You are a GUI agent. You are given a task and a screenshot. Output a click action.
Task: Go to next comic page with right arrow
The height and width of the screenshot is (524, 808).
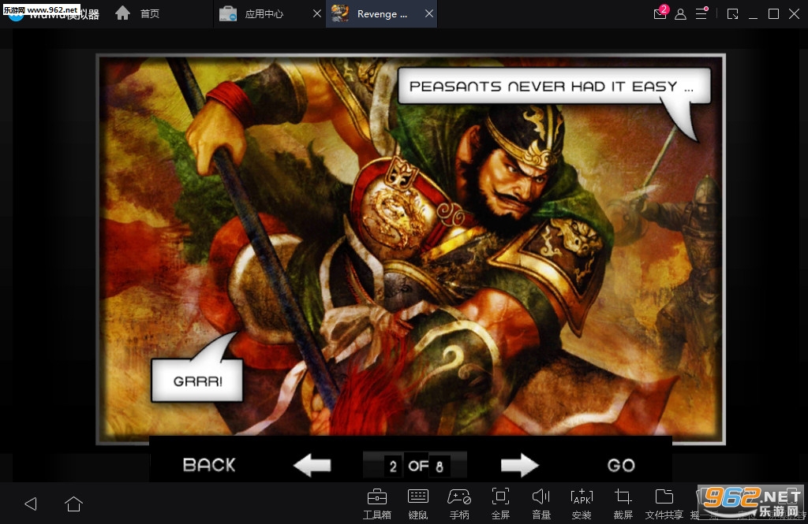click(519, 465)
